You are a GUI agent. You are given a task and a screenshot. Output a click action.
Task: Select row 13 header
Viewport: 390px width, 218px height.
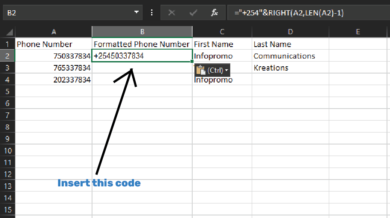tap(7, 186)
